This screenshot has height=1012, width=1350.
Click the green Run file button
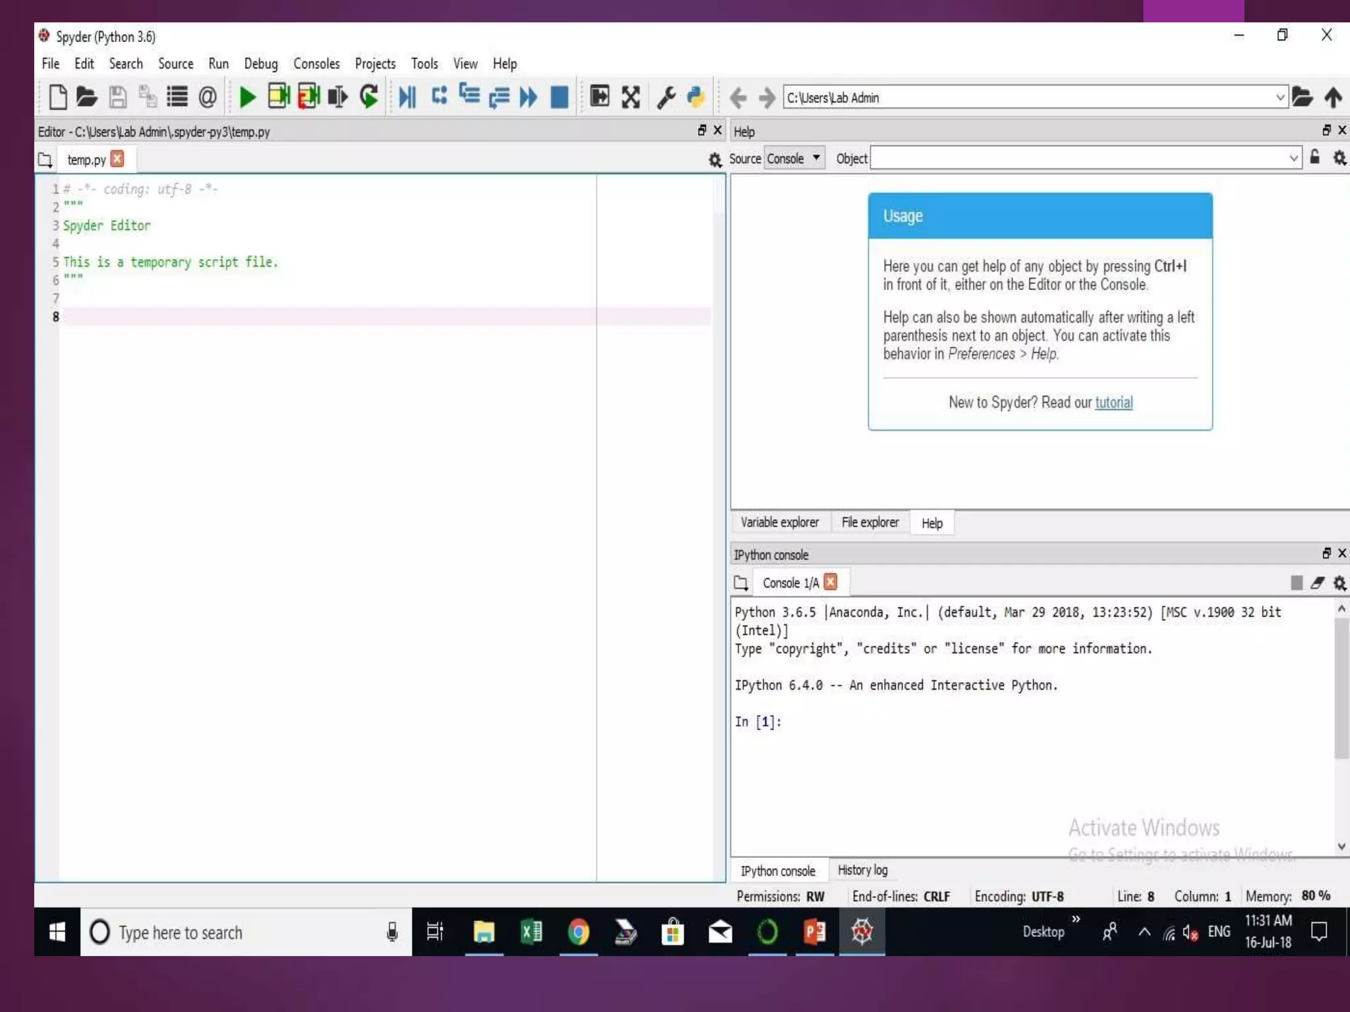[247, 98]
